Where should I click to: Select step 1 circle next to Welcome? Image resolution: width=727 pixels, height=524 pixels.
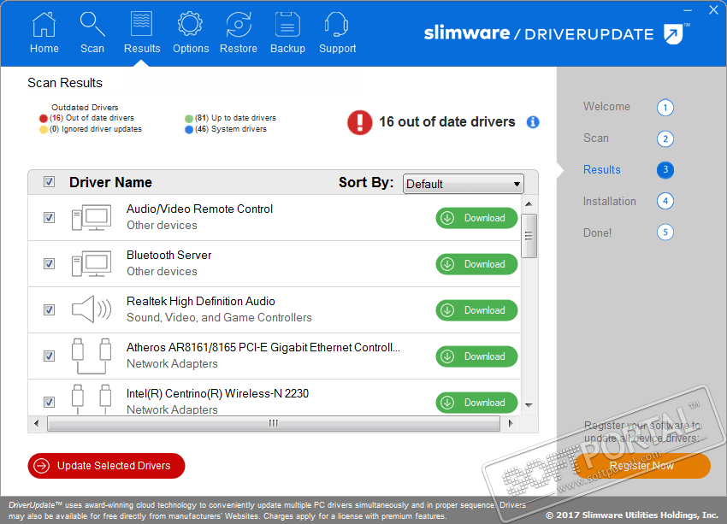(665, 108)
